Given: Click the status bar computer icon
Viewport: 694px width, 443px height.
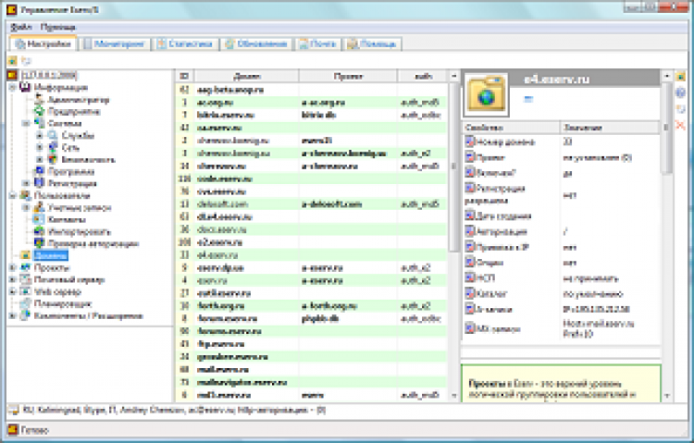Looking at the screenshot, I should (x=13, y=411).
